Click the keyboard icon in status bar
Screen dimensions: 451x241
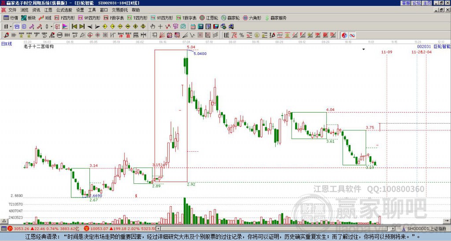coord(4,229)
